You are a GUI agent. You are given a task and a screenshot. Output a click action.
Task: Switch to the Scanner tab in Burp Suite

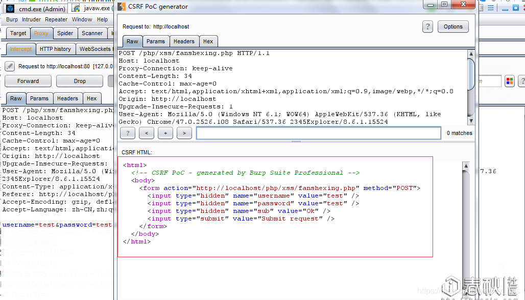coord(92,33)
